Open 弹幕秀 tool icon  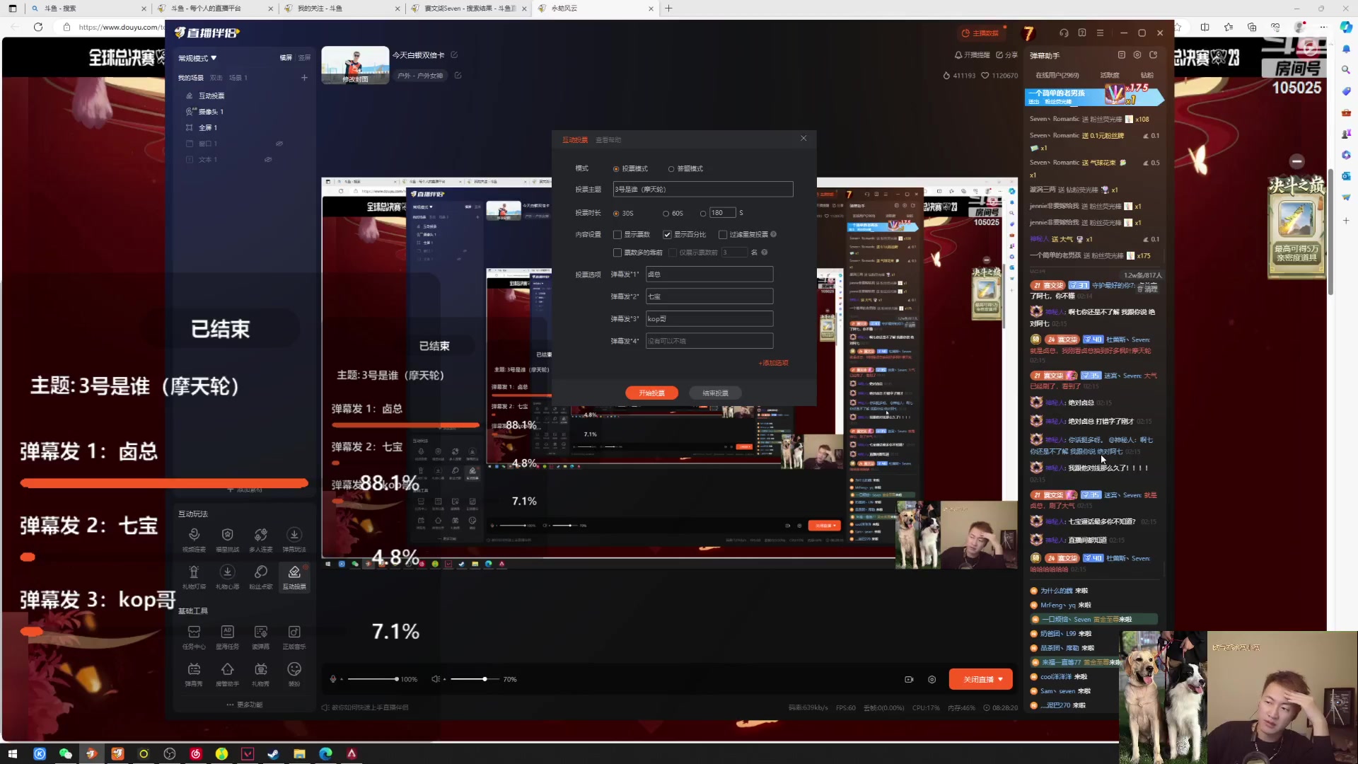tap(194, 674)
